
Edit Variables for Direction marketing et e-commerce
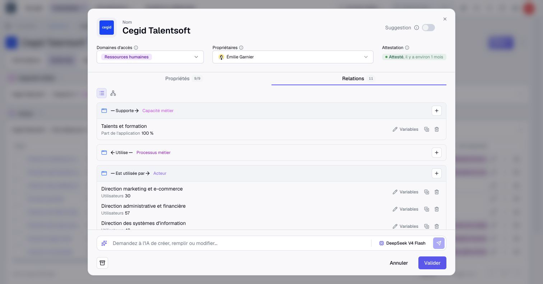tap(405, 192)
